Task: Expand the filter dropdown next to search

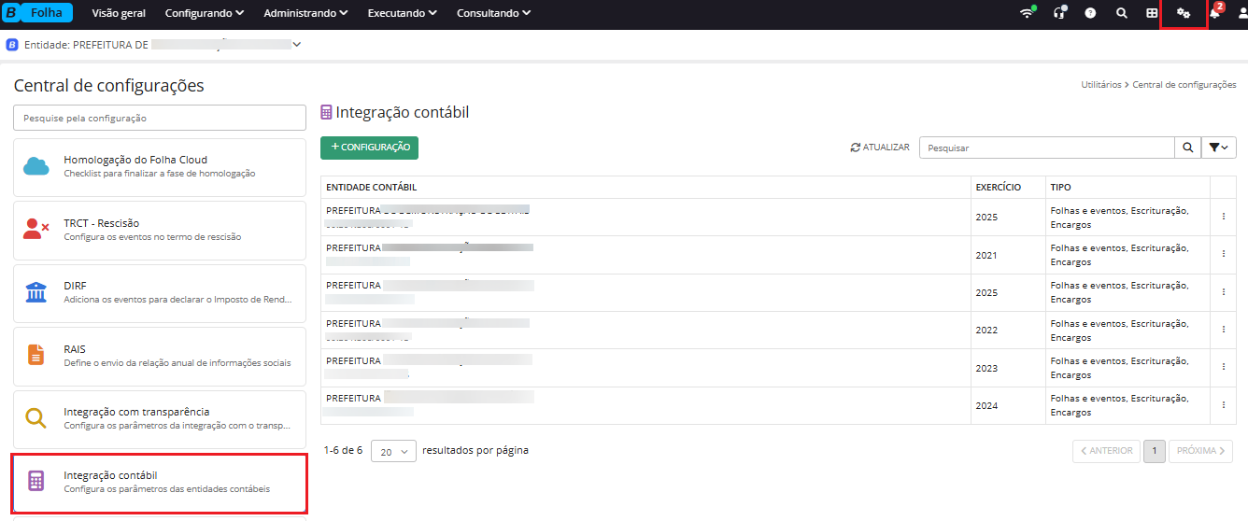Action: tap(1217, 148)
